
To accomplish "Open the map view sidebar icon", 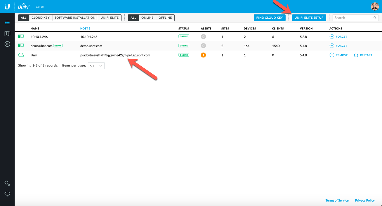I will point(7,33).
